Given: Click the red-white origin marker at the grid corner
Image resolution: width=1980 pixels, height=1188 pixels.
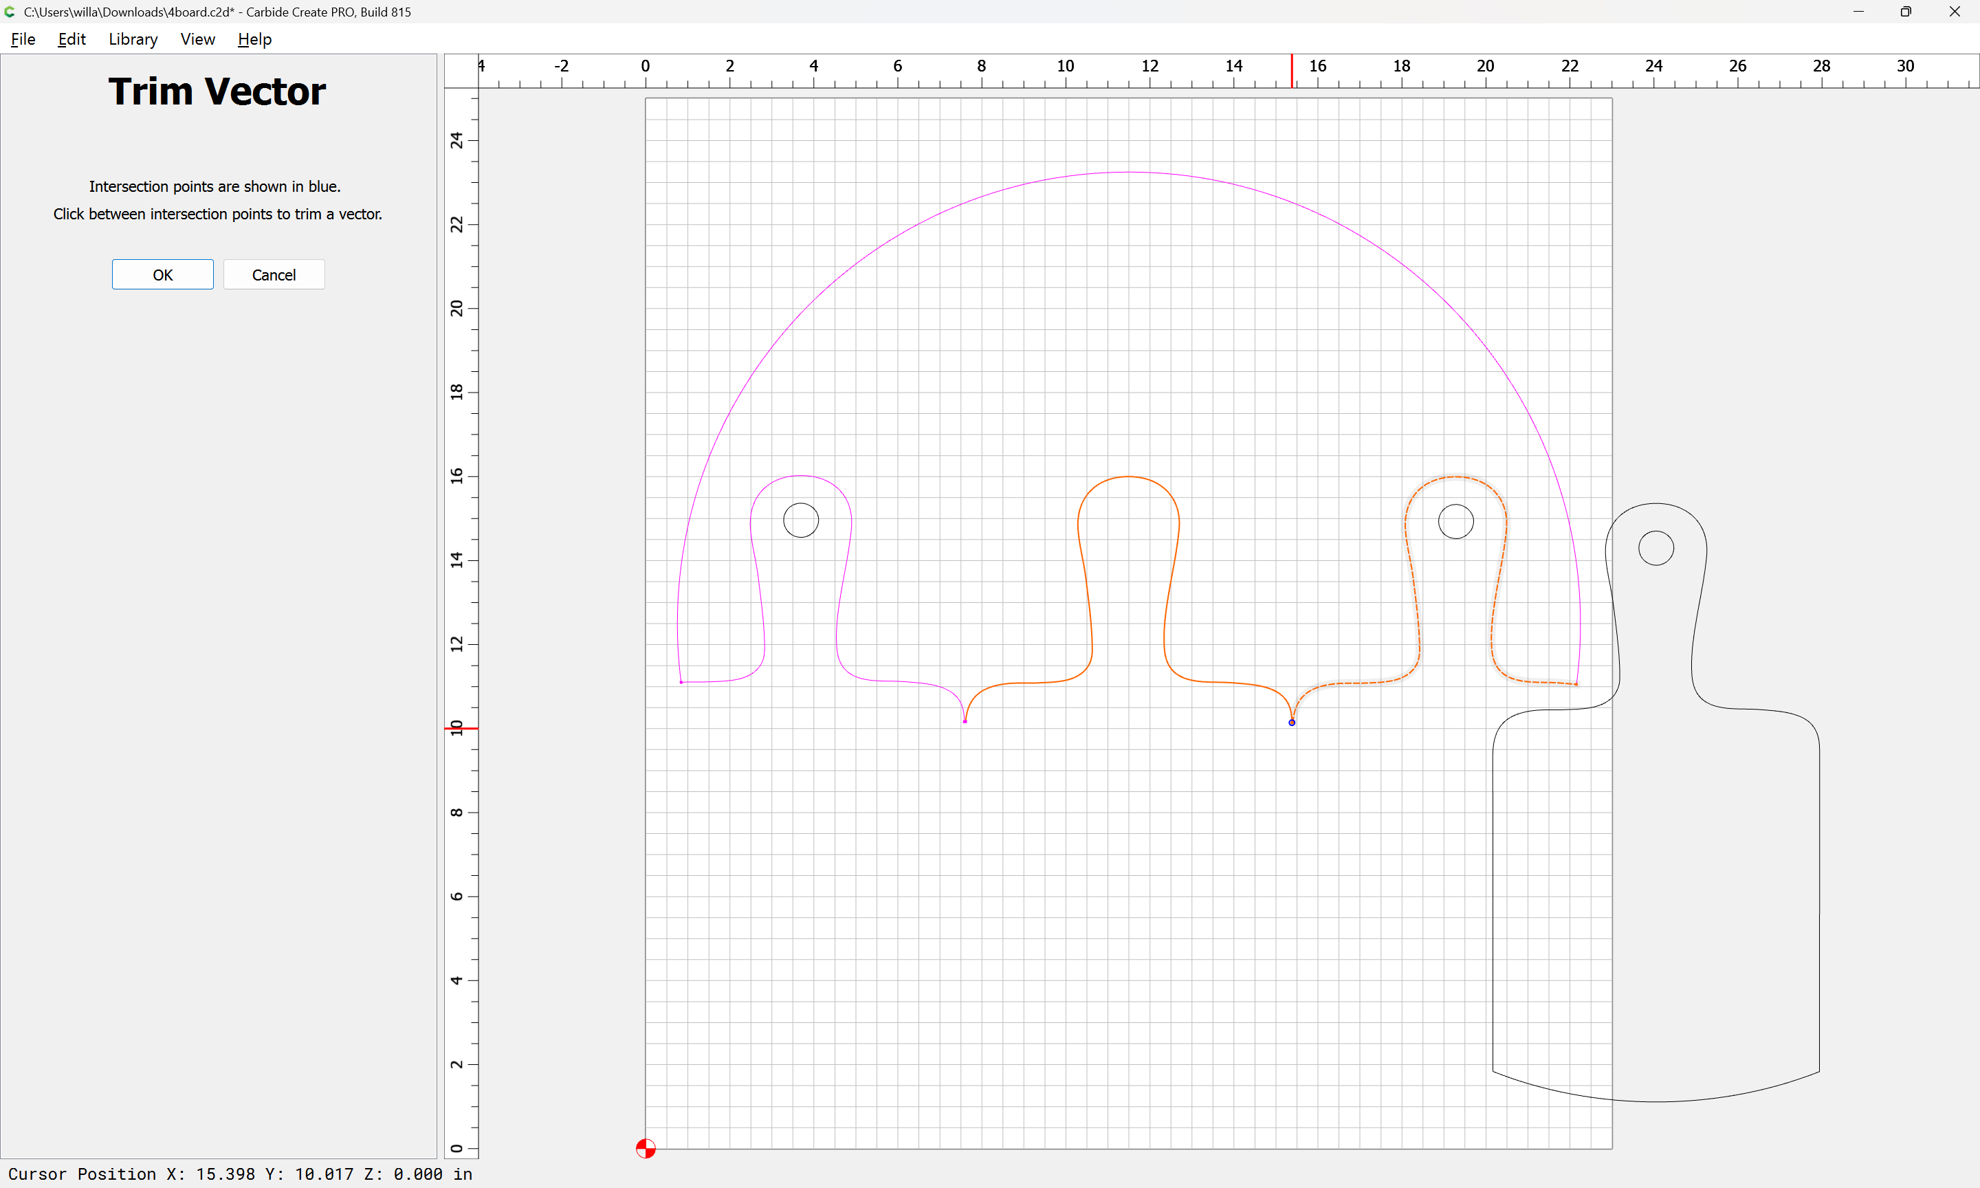Looking at the screenshot, I should [x=646, y=1149].
